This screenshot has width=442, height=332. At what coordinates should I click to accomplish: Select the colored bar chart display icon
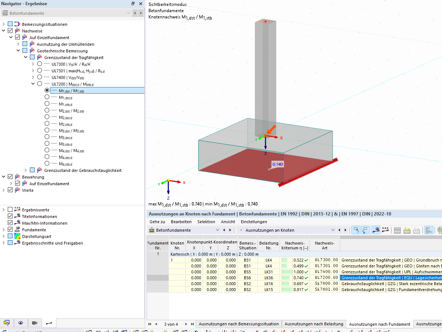(428, 230)
